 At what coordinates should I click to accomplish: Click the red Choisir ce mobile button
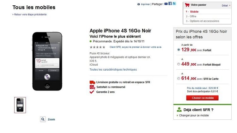[x=202, y=98]
